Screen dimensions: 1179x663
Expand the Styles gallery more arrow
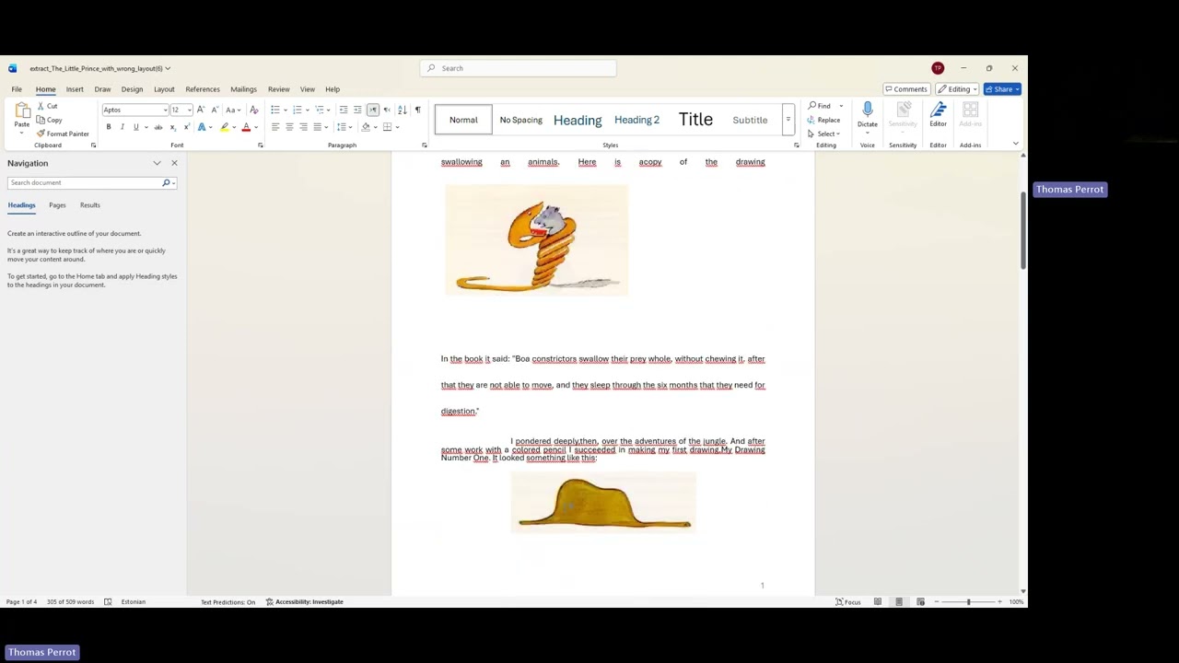click(788, 120)
